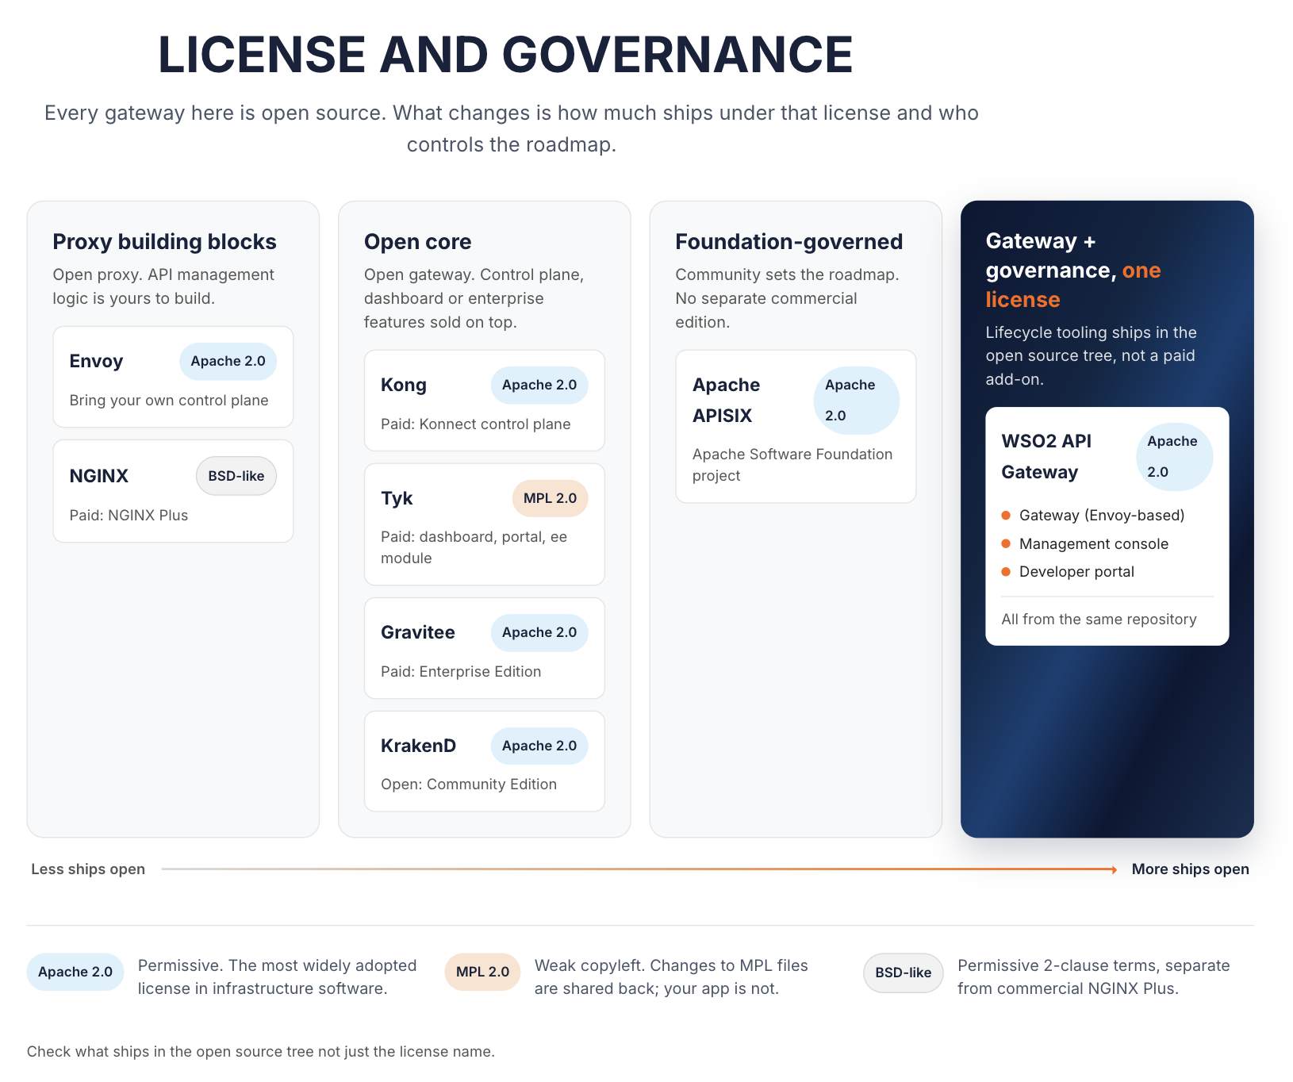
Task: Click the WSO2 API Gateway's Apache 2.0 badge
Action: coord(1175,457)
